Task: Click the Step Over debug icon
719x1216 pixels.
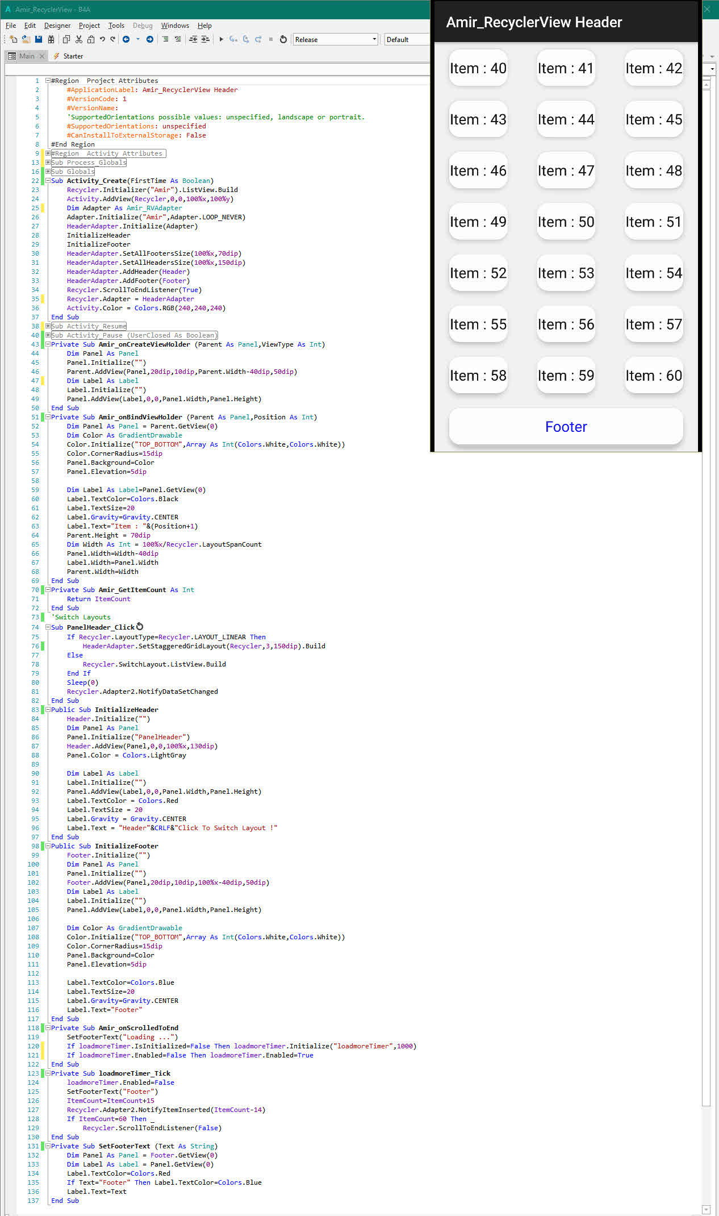Action: (246, 39)
